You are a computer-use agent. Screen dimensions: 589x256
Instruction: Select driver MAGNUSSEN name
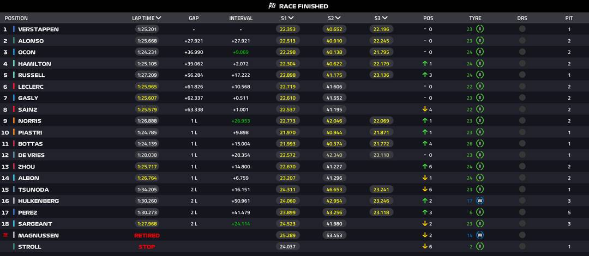coord(38,235)
